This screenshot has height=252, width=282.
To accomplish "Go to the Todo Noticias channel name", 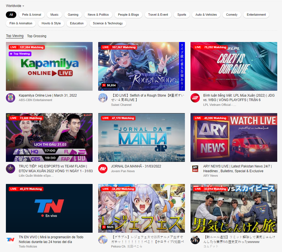I will (x=28, y=247).
